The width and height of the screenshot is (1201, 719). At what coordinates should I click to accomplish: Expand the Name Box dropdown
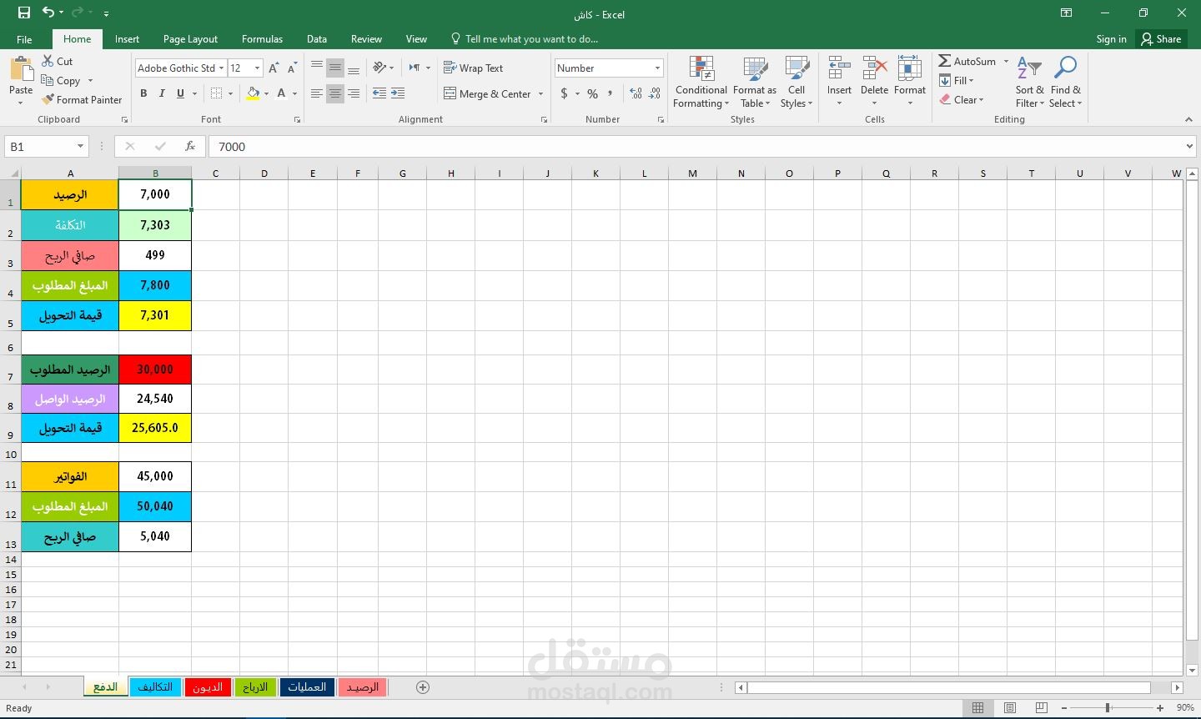pyautogui.click(x=80, y=146)
